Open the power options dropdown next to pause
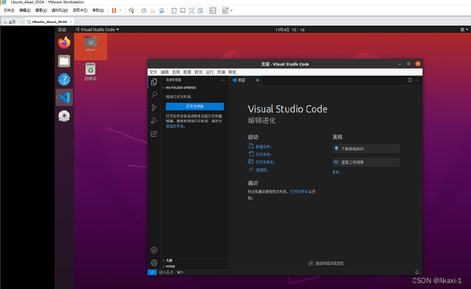The width and height of the screenshot is (471, 289). [120, 11]
